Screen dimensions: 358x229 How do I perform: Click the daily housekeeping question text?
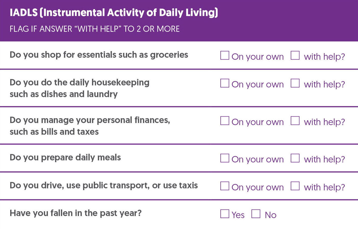point(79,88)
